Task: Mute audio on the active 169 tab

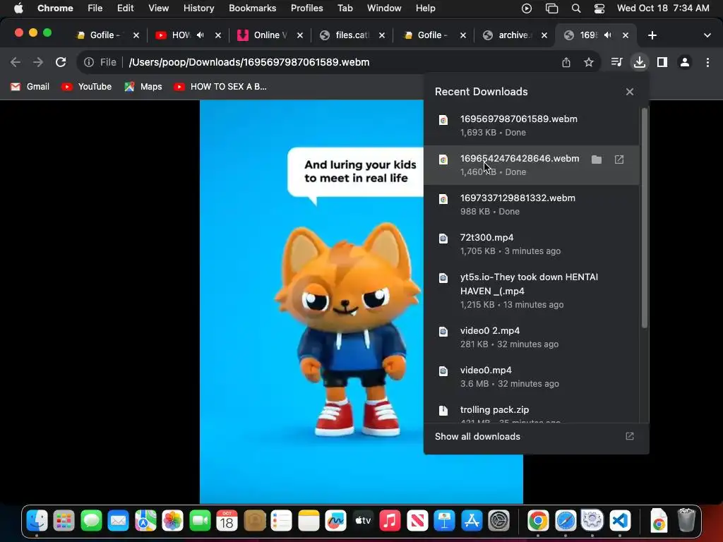Action: 608,35
